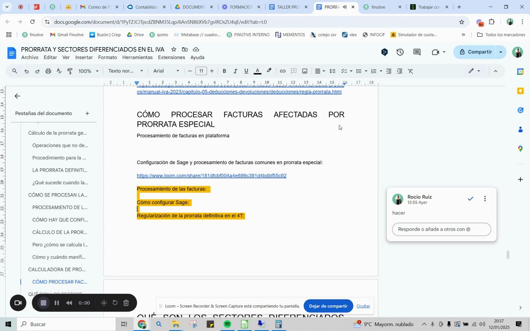Toggle underline formatting

[246, 71]
